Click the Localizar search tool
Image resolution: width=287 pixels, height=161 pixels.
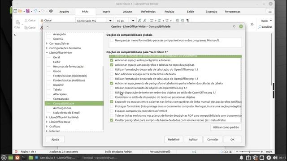tap(265, 27)
